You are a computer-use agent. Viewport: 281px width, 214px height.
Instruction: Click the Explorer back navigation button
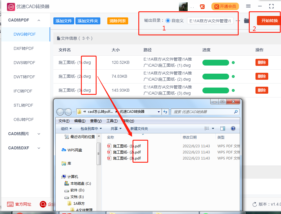pyautogui.click(x=60, y=112)
